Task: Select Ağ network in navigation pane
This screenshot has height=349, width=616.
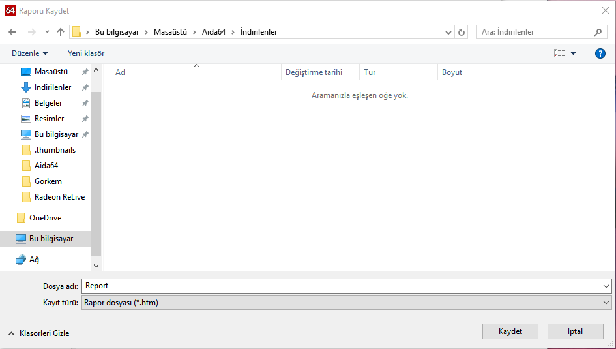Action: [34, 260]
